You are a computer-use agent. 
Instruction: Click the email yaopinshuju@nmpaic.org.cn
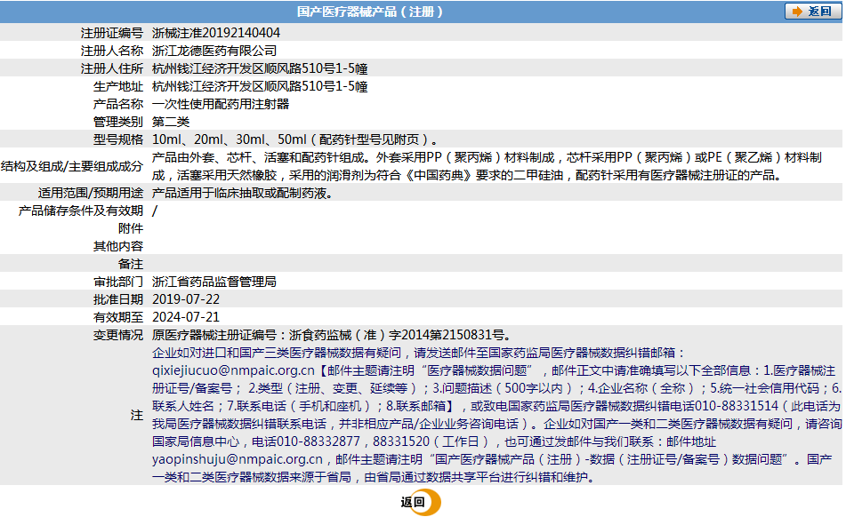(x=238, y=459)
